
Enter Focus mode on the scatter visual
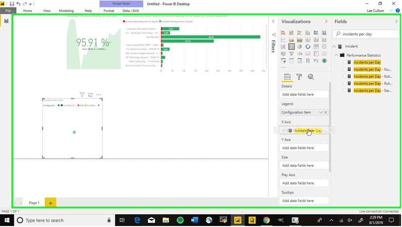90,95
